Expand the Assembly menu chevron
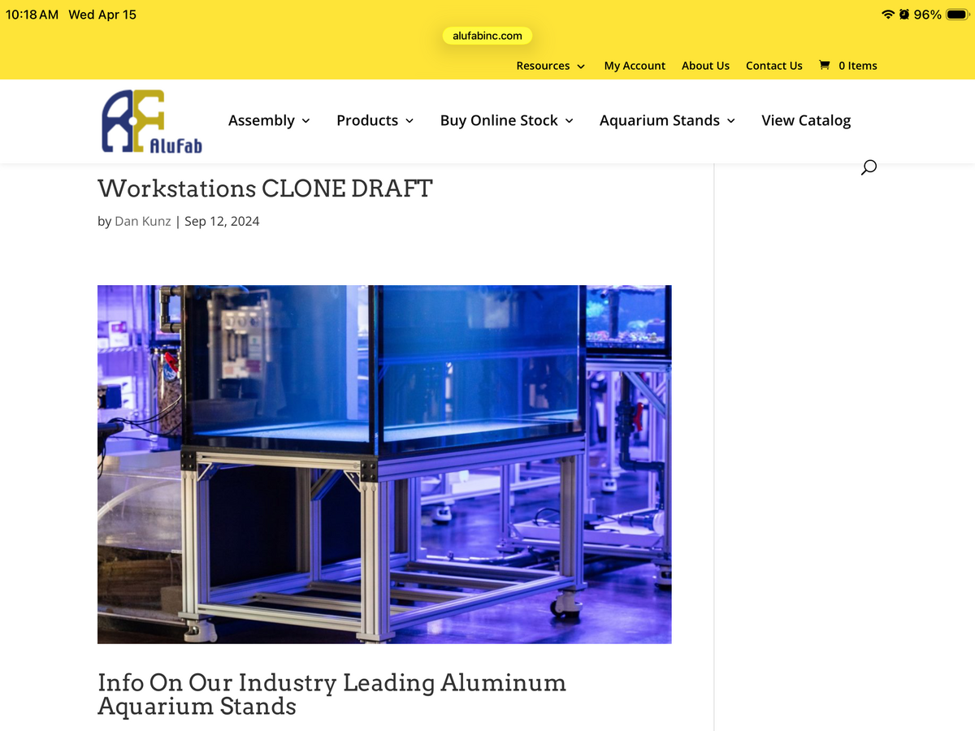This screenshot has width=975, height=731. click(x=305, y=121)
